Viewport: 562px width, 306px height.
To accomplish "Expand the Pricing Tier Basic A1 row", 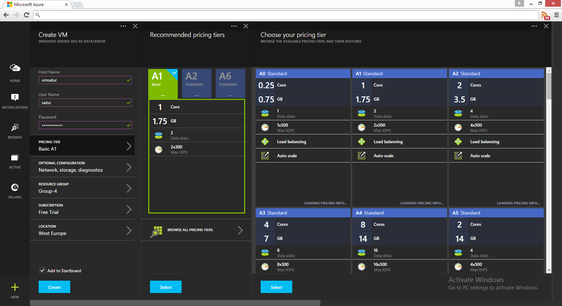I will point(82,146).
